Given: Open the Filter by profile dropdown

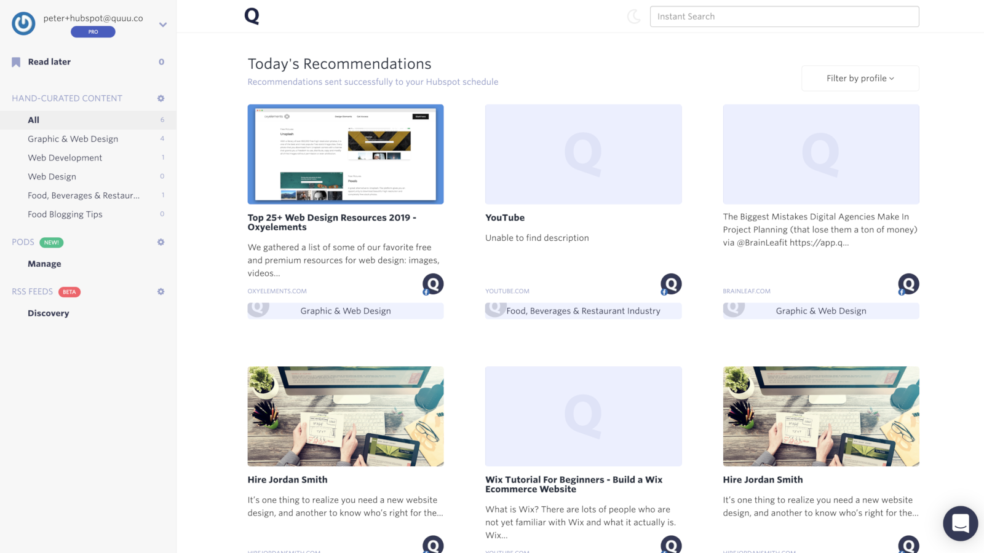Looking at the screenshot, I should click(860, 78).
